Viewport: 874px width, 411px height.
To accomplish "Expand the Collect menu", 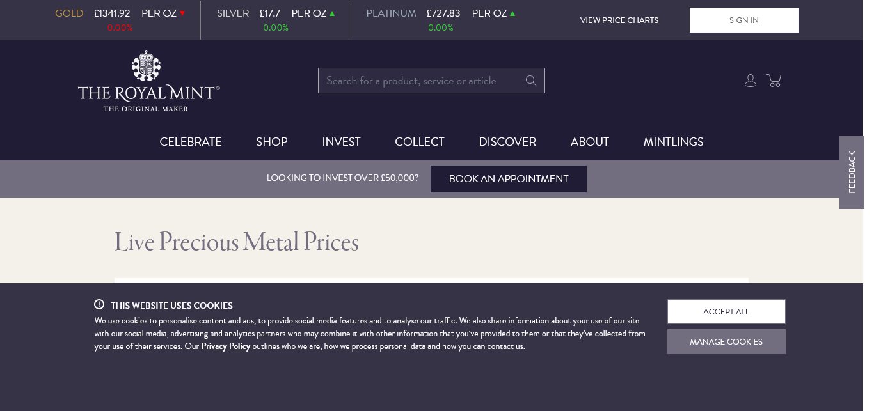I will pyautogui.click(x=420, y=142).
